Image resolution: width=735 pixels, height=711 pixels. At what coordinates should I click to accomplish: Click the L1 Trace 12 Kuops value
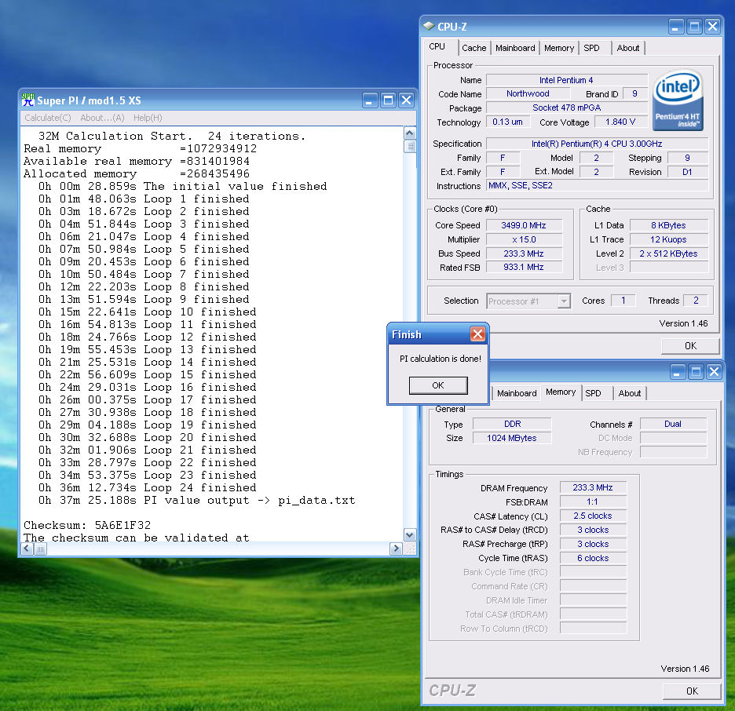(668, 239)
